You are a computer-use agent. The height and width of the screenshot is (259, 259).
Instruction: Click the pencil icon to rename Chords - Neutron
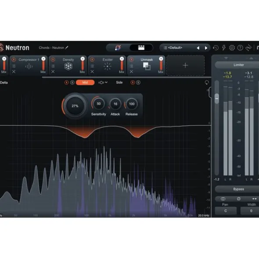[x=67, y=48]
